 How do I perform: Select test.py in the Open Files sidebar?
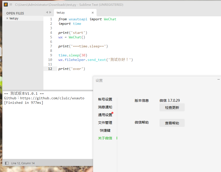[14, 18]
